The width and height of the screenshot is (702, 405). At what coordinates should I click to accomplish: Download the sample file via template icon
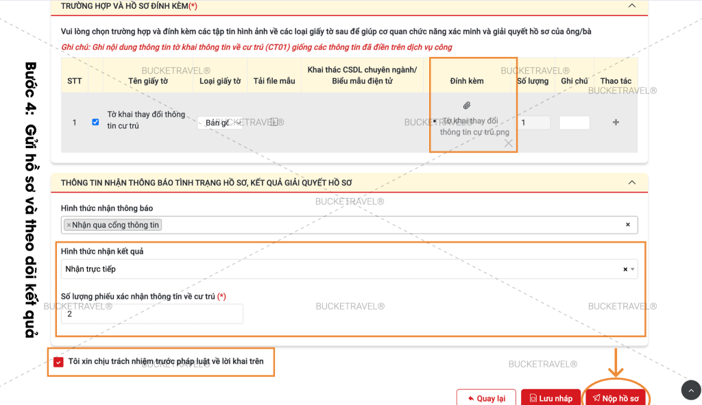pyautogui.click(x=274, y=123)
